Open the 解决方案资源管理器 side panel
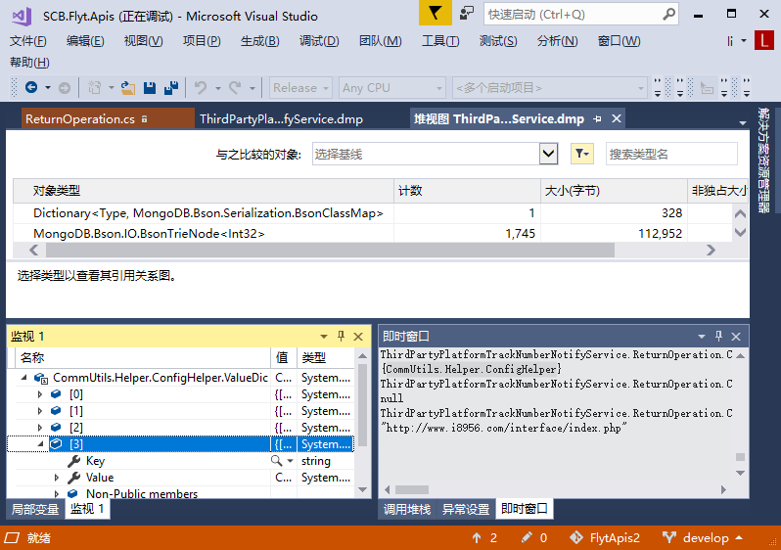Viewport: 781px width, 550px height. (764, 160)
